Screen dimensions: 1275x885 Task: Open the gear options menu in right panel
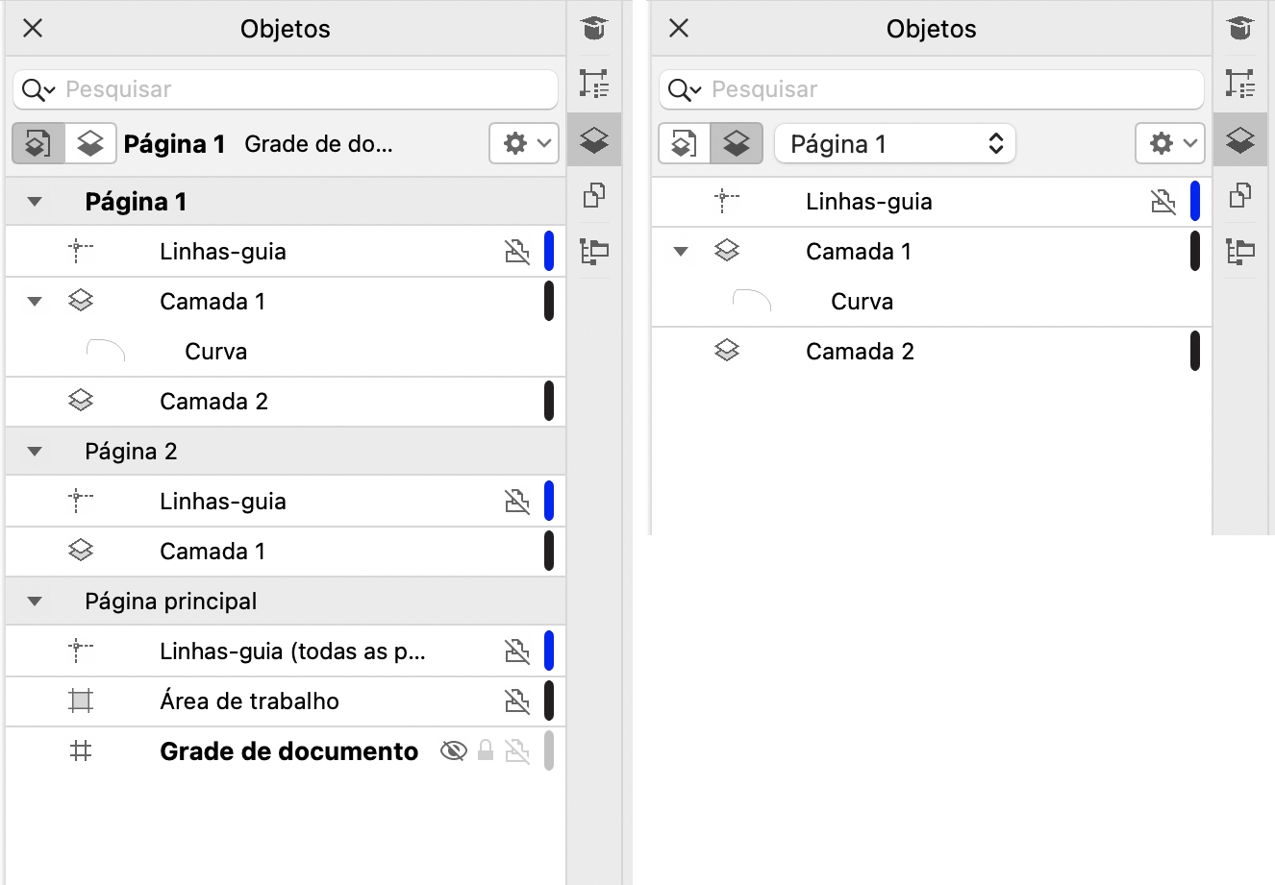(x=1169, y=144)
